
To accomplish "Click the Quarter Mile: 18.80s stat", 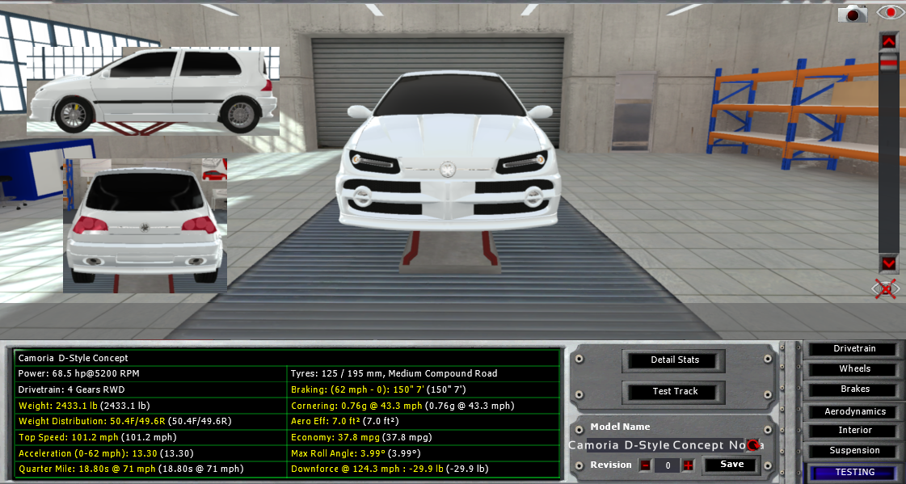I will coord(86,469).
